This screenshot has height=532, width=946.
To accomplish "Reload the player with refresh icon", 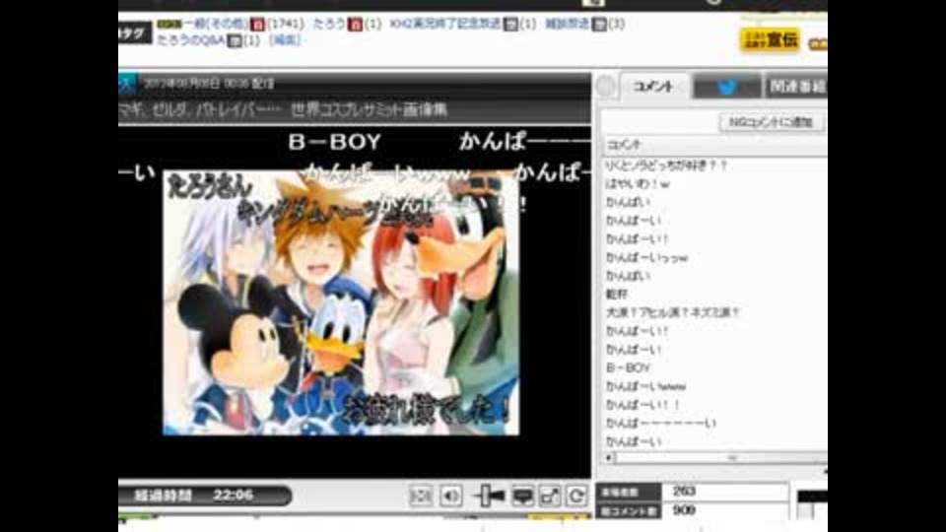I will pyautogui.click(x=576, y=496).
